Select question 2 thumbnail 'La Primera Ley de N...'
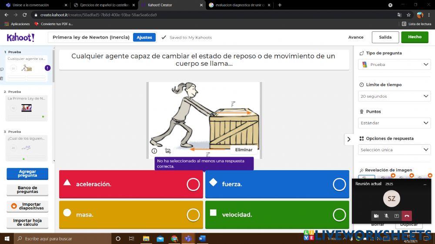 pos(27,108)
